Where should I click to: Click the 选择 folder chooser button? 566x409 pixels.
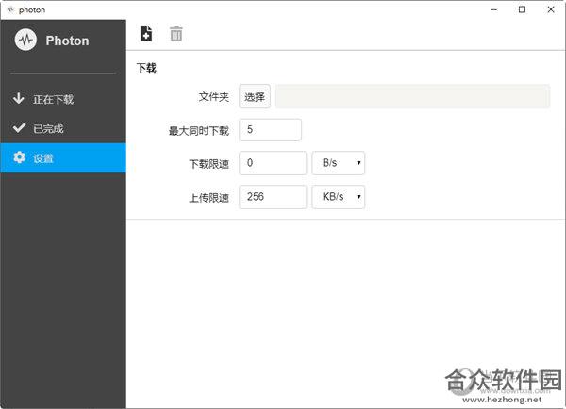[255, 97]
